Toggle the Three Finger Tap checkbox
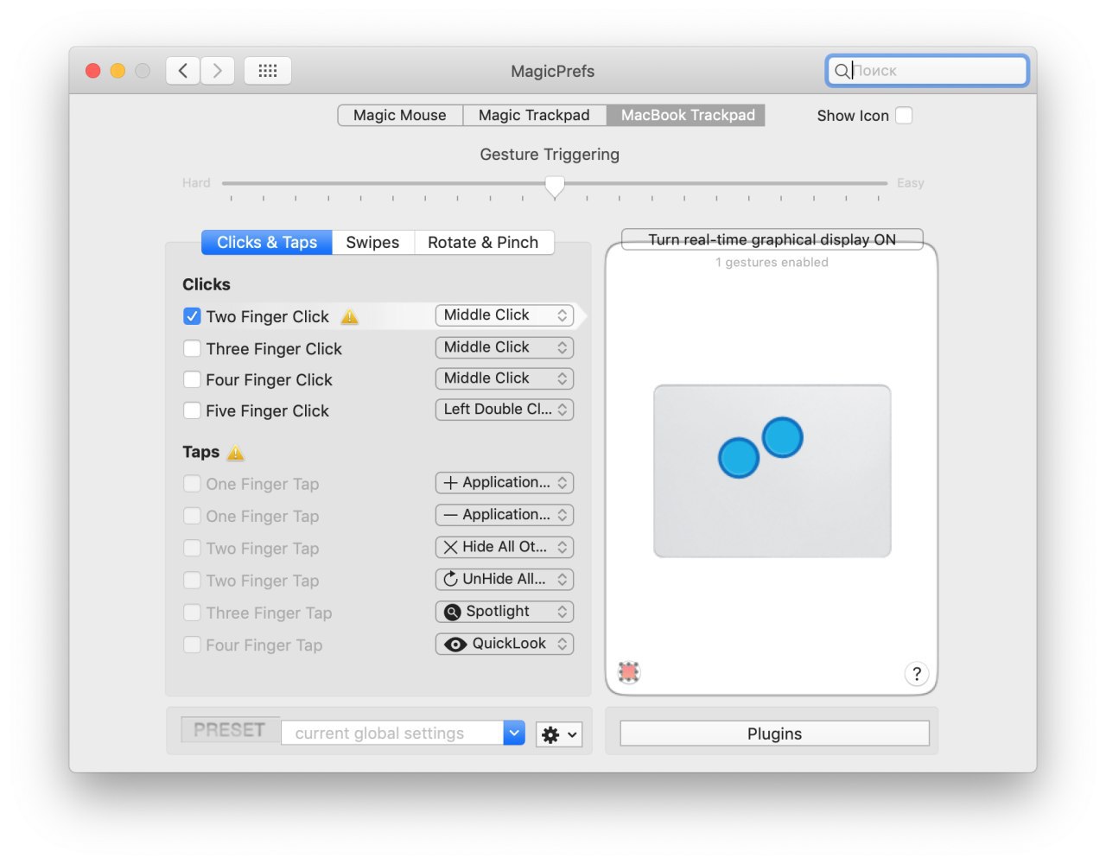1106x864 pixels. (192, 613)
